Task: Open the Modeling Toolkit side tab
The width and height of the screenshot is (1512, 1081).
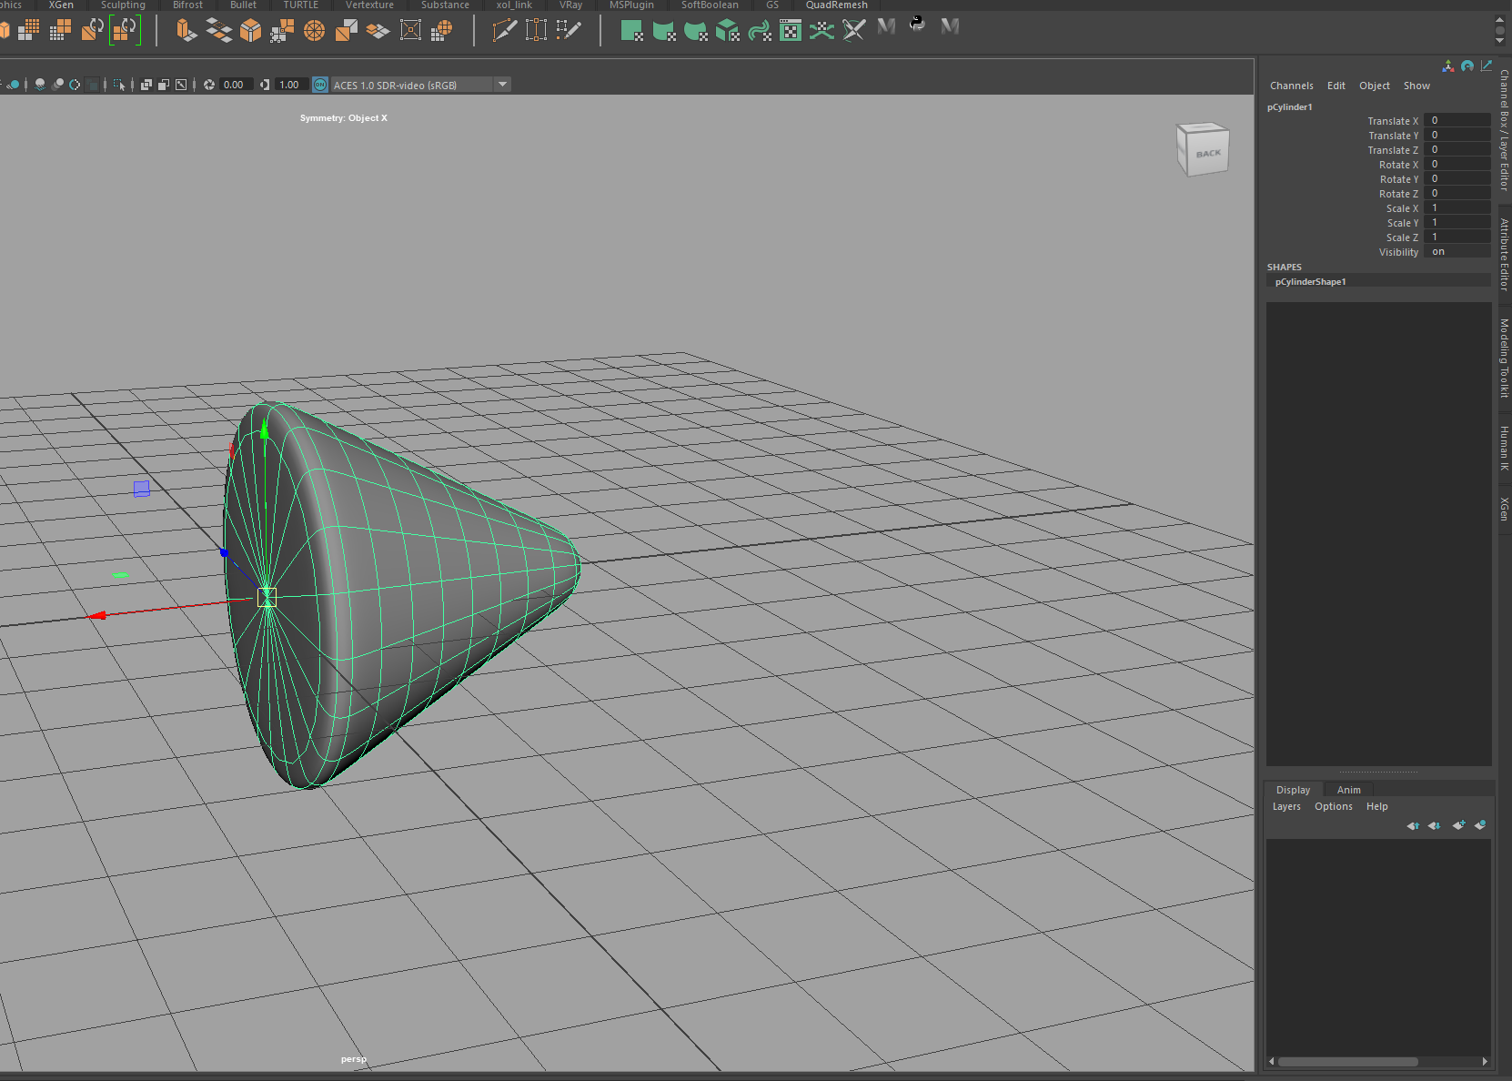Action: click(1505, 358)
